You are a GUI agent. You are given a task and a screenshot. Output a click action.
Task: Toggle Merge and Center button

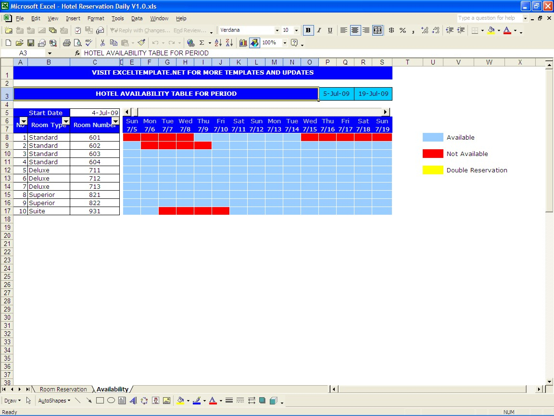(378, 30)
